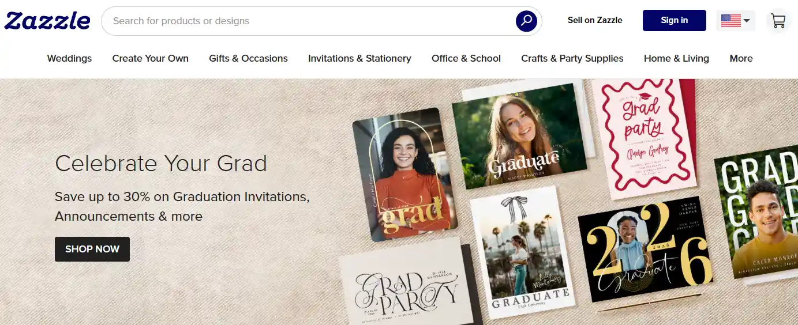Click the Save up to 30% promo text
This screenshot has width=798, height=325.
(182, 206)
